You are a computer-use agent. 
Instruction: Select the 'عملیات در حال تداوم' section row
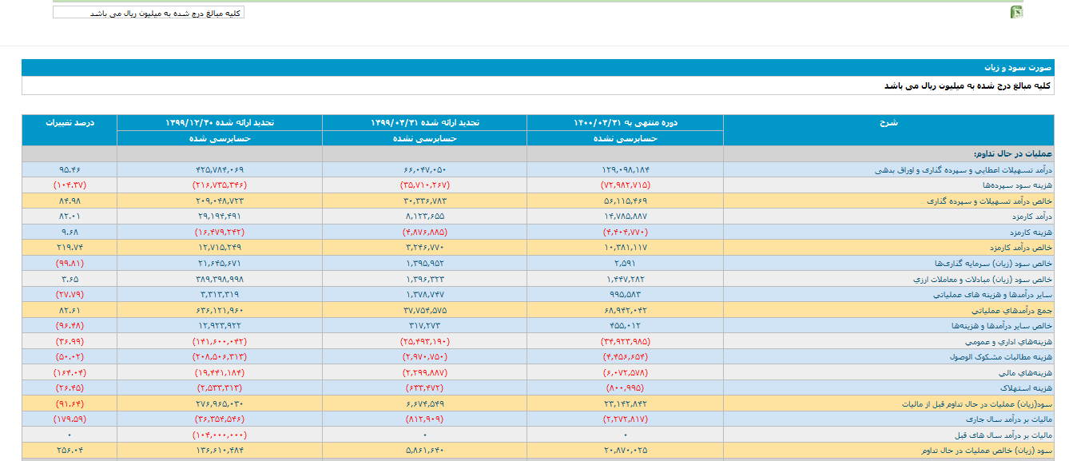pos(1012,154)
